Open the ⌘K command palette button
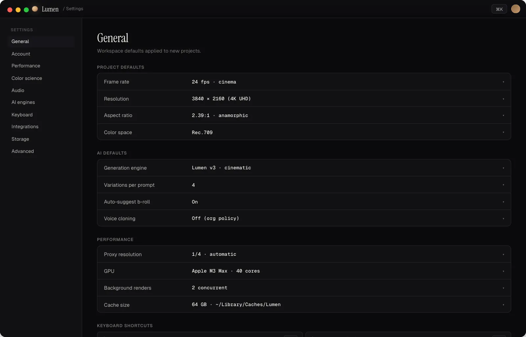The height and width of the screenshot is (337, 526). tap(499, 9)
